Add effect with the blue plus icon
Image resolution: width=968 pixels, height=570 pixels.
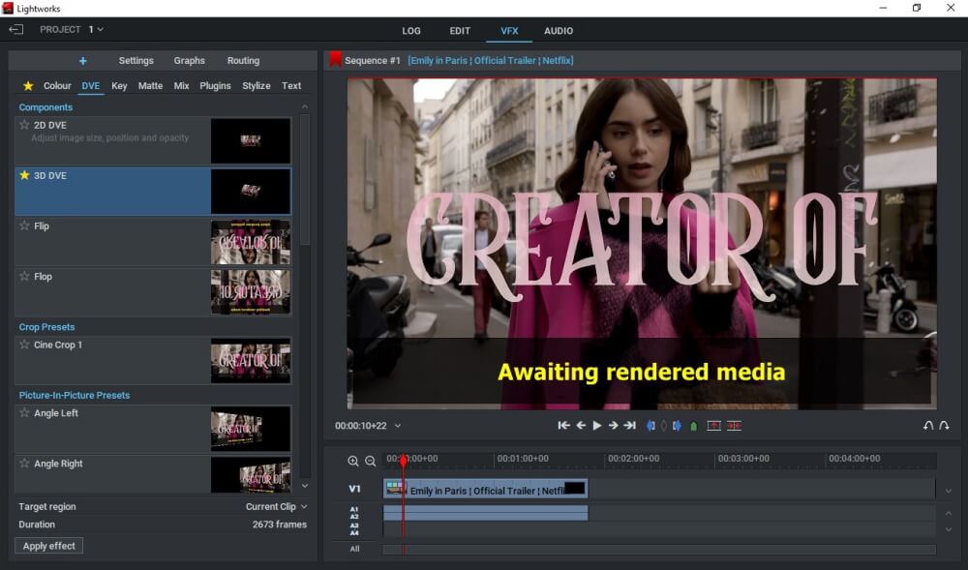[82, 60]
